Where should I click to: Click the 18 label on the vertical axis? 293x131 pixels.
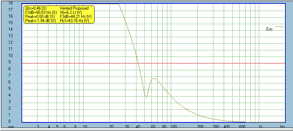pos(11,3)
